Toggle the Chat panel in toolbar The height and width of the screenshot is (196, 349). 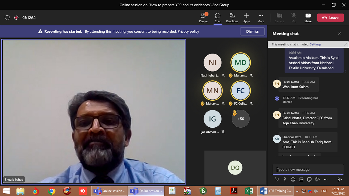[x=218, y=18]
